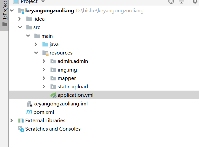Select the static.upload folder
This screenshot has height=147, width=199.
click(x=72, y=87)
